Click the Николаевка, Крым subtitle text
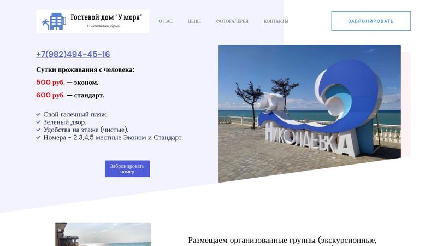 pos(104,26)
